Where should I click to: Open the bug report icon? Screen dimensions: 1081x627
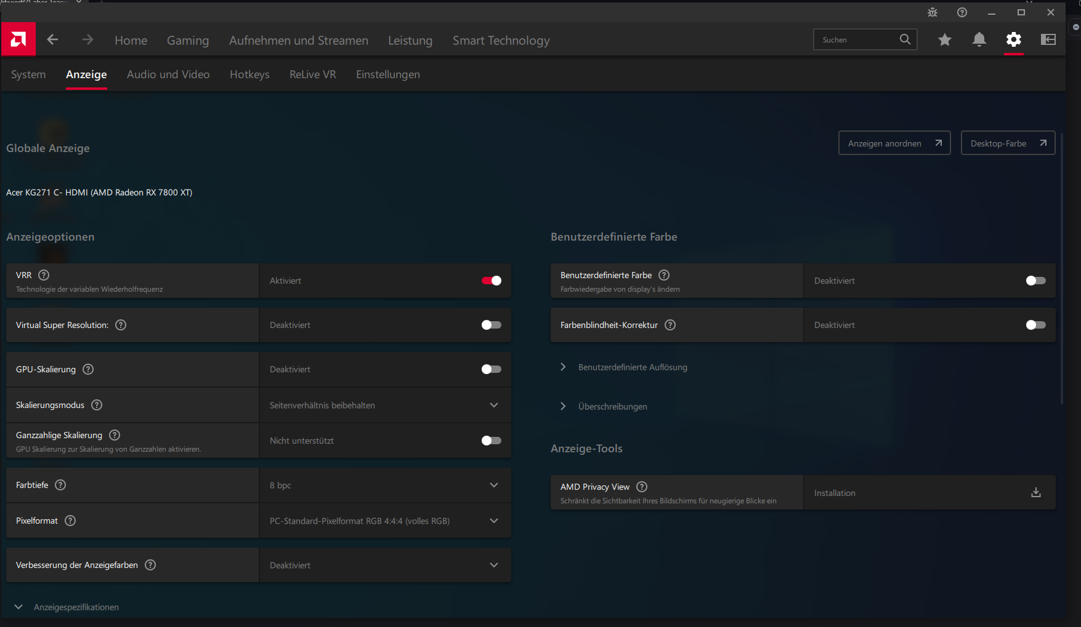tap(933, 12)
